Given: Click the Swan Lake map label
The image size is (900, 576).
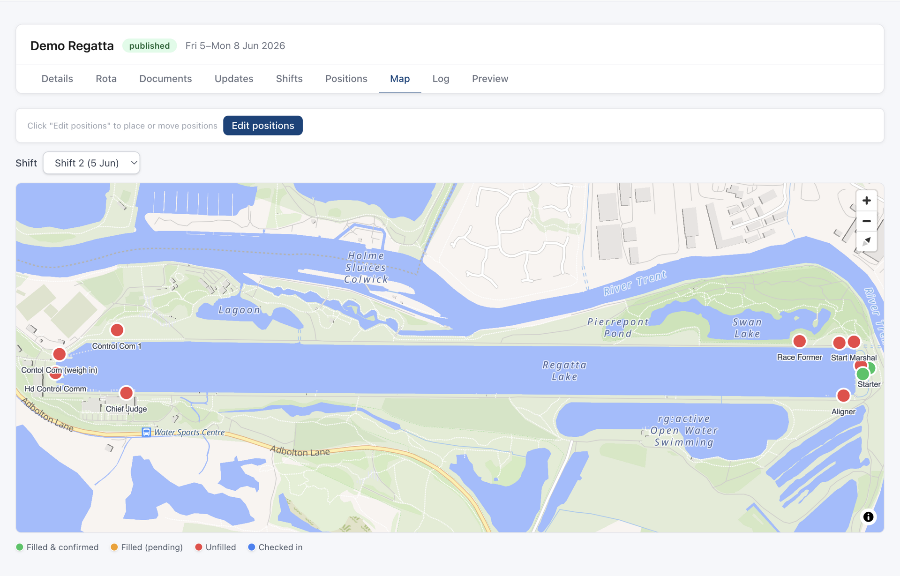Looking at the screenshot, I should [x=747, y=328].
